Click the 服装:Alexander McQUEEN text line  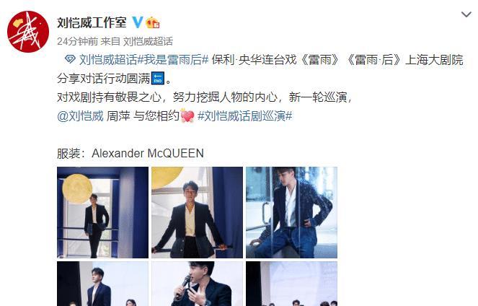pyautogui.click(x=130, y=153)
